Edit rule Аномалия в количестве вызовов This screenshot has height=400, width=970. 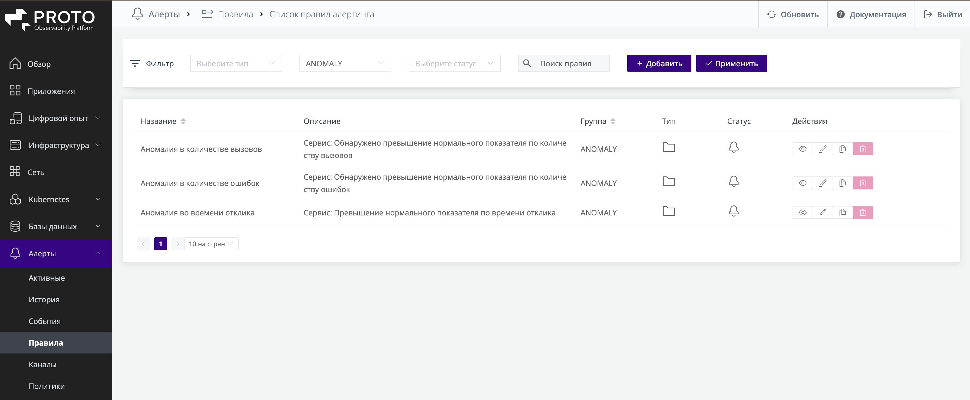823,149
